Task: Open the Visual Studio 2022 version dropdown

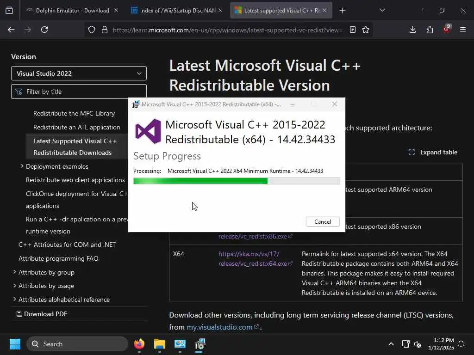Action: 79,73
